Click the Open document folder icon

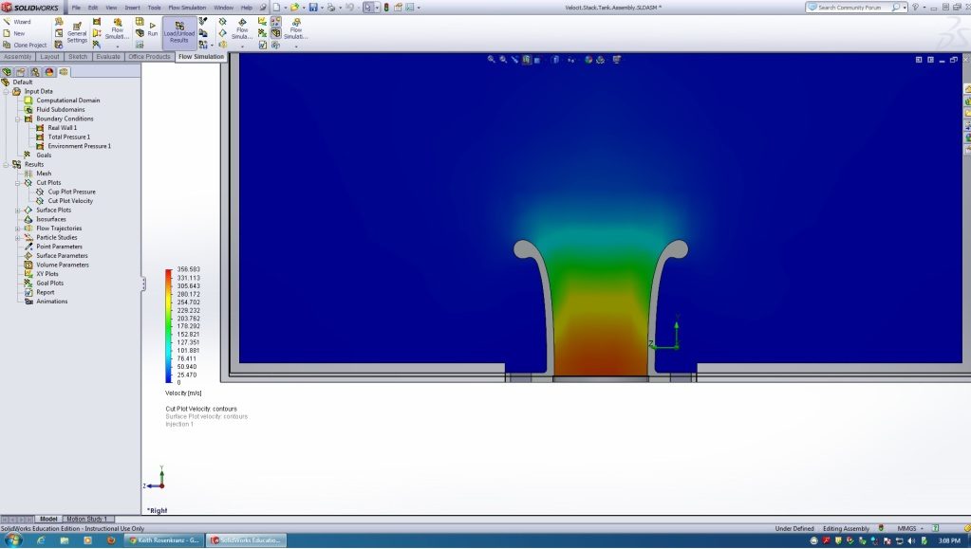tap(295, 8)
